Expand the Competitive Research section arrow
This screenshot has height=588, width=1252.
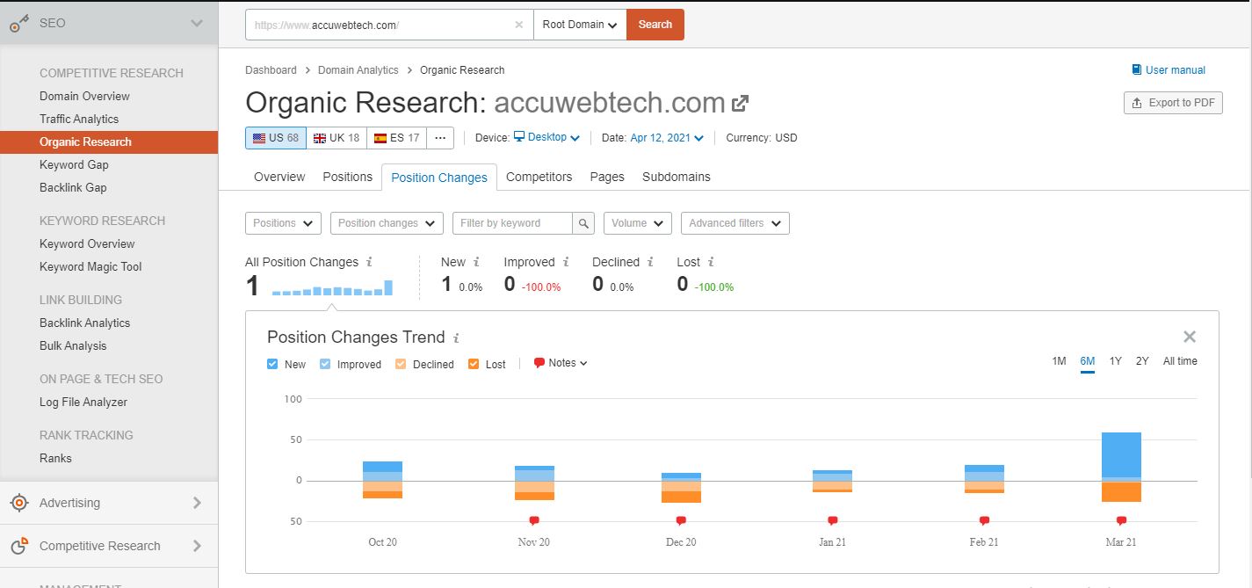point(197,546)
